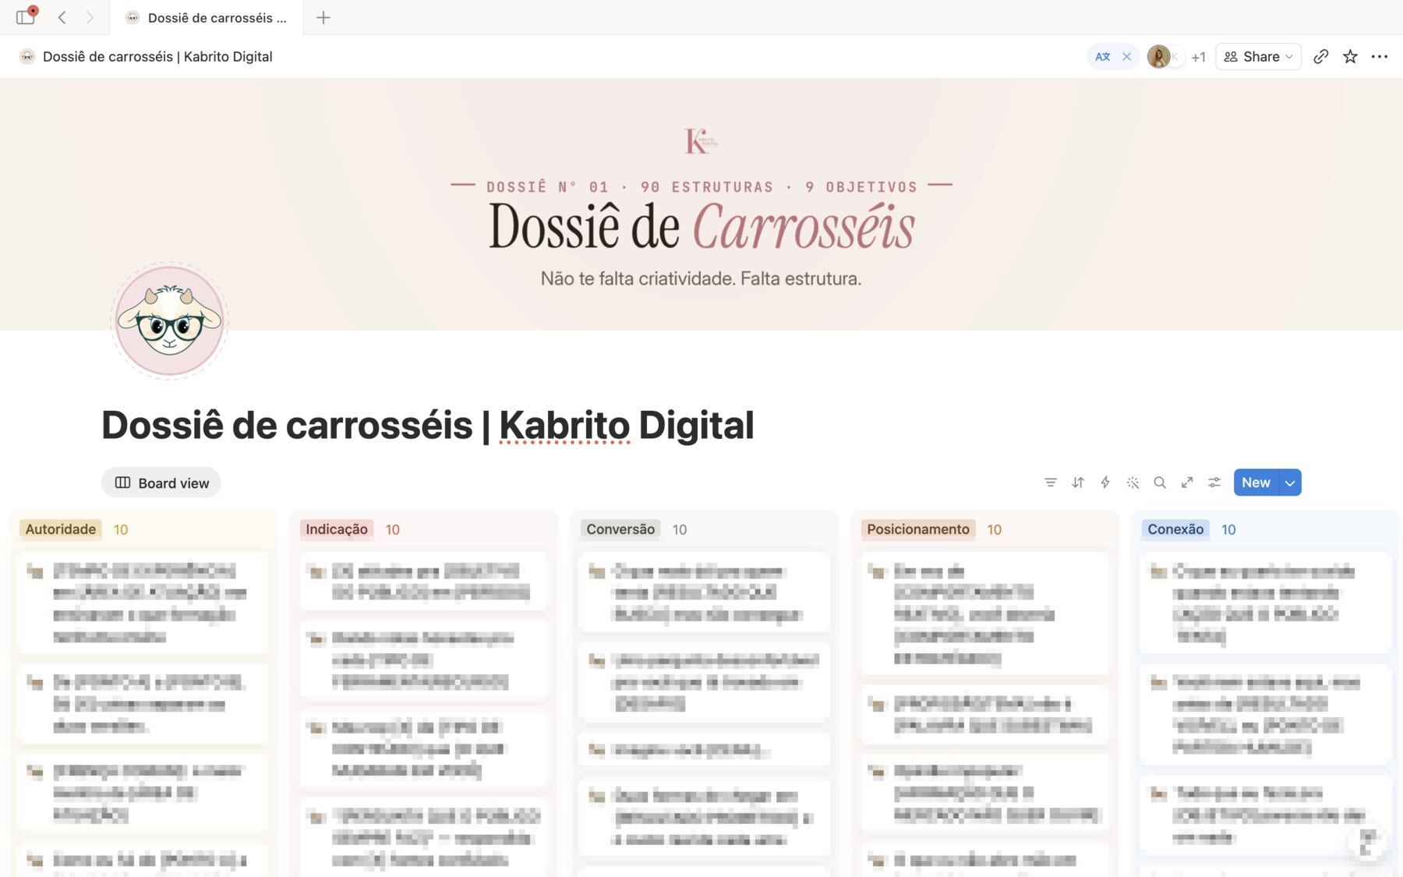Image resolution: width=1403 pixels, height=877 pixels.
Task: Click the breadcrumb Dossiê de carrosséis | Kabrito Digital
Action: (157, 56)
